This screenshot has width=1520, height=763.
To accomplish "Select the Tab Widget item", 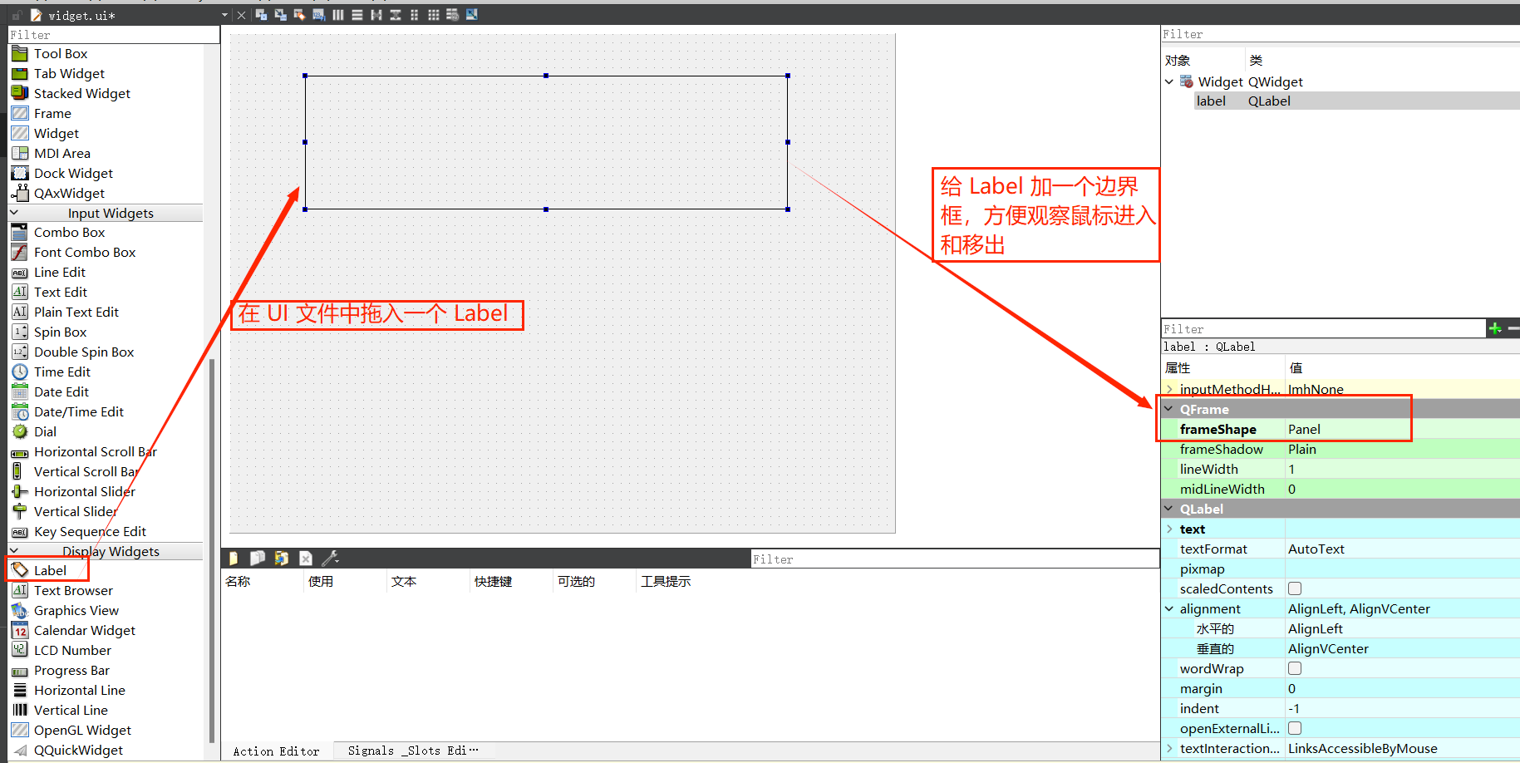I will pyautogui.click(x=69, y=73).
